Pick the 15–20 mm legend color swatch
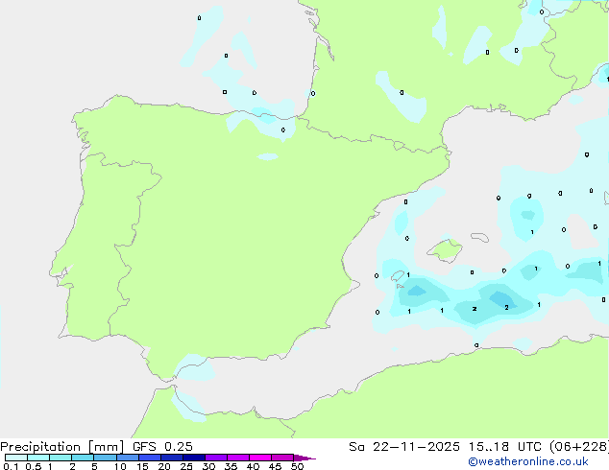 (150, 458)
